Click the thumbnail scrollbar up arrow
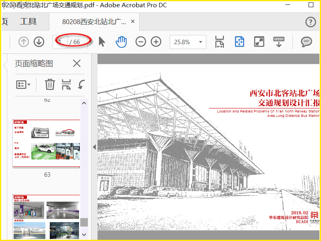This screenshot has height=241, width=321. tap(84, 103)
